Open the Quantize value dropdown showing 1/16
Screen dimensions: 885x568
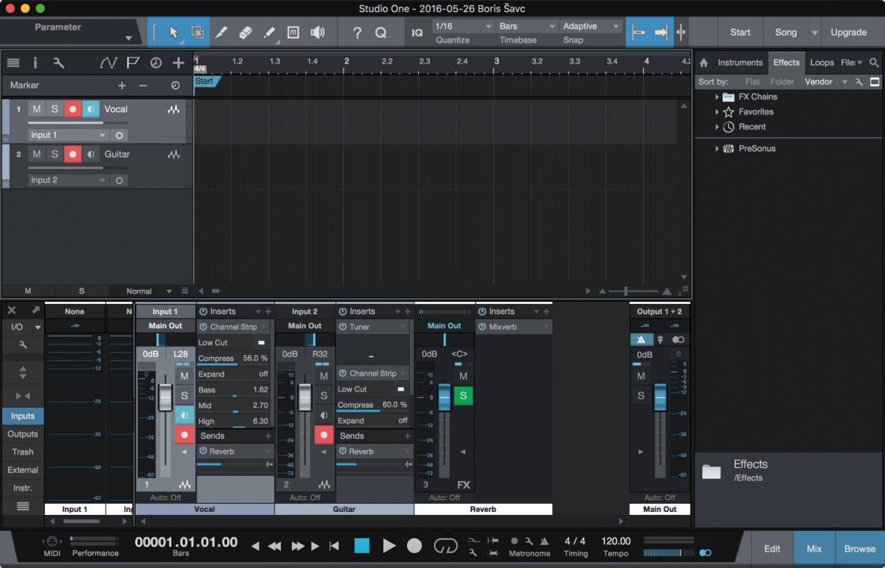tap(463, 27)
